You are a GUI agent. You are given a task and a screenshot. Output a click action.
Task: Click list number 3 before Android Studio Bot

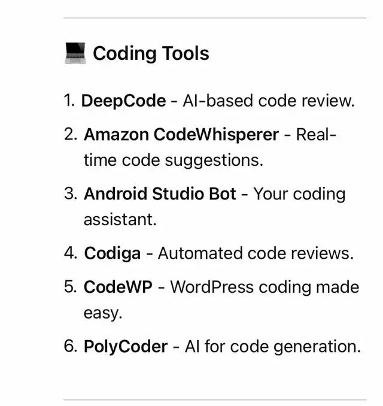click(x=71, y=194)
